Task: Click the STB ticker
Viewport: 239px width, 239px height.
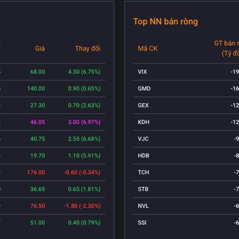Action: point(143,189)
